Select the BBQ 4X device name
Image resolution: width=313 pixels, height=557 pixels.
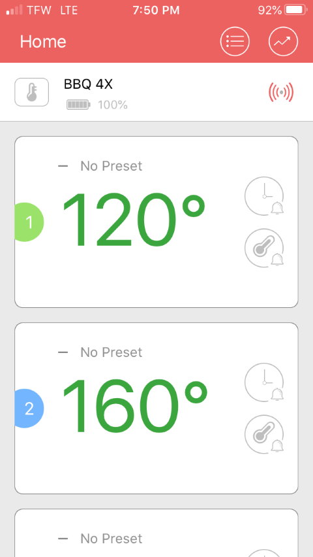coord(88,84)
